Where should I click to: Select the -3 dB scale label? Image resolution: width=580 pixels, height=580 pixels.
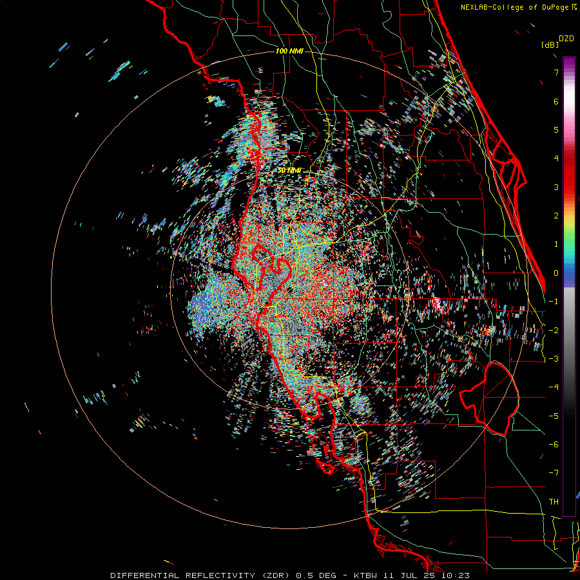click(554, 359)
